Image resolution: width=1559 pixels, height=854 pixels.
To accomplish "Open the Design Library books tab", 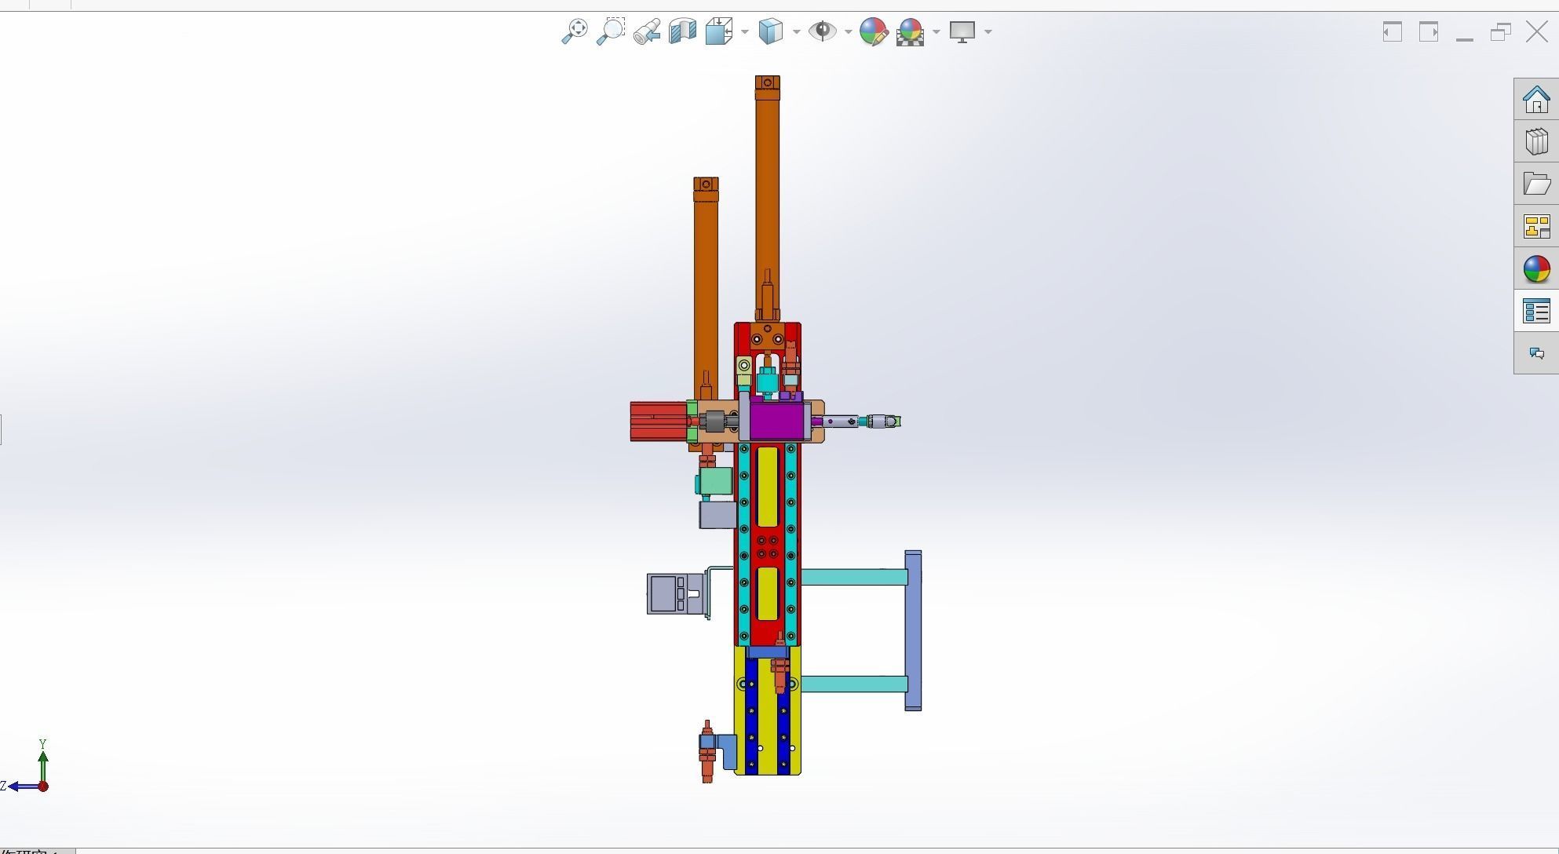I will click(1536, 142).
